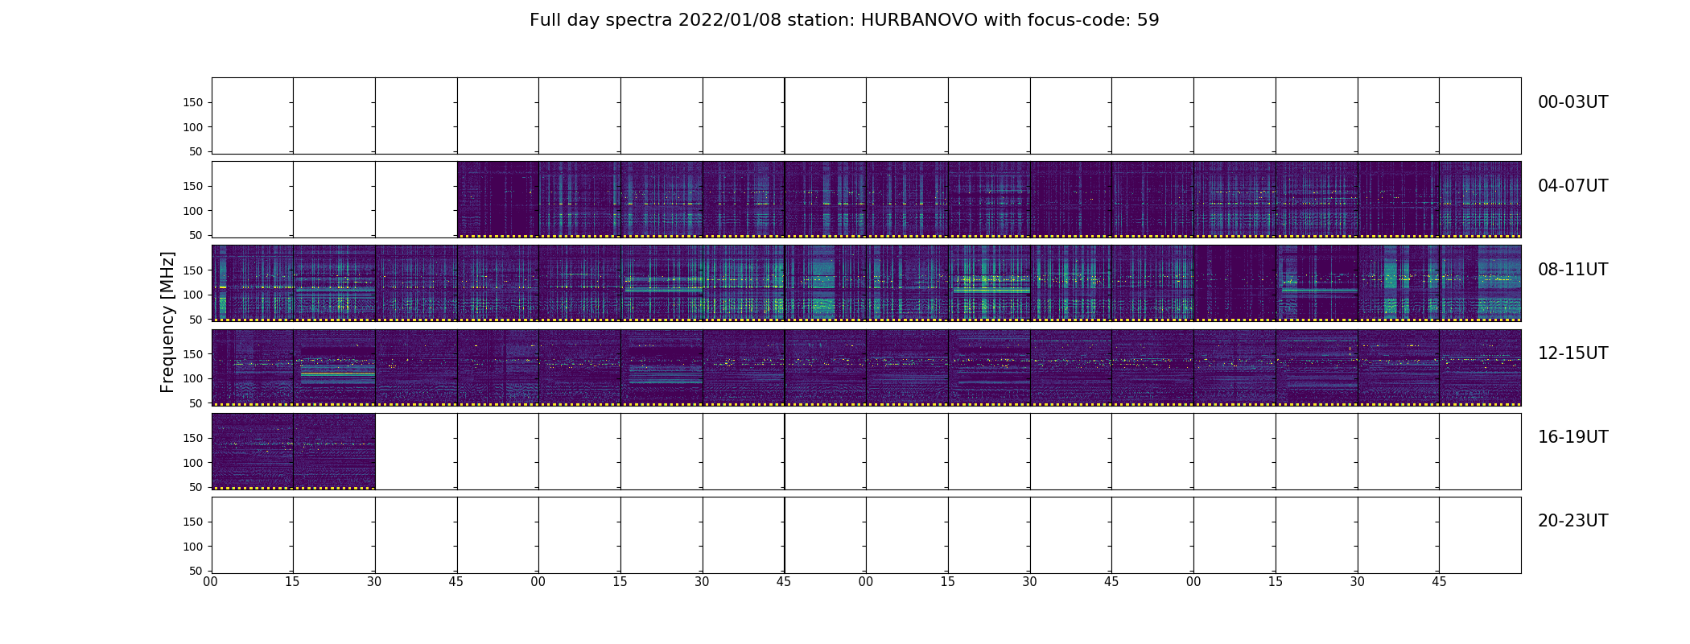Pick the '50' tick of the 08-11UT row
The height and width of the screenshot is (644, 1690).
[196, 320]
